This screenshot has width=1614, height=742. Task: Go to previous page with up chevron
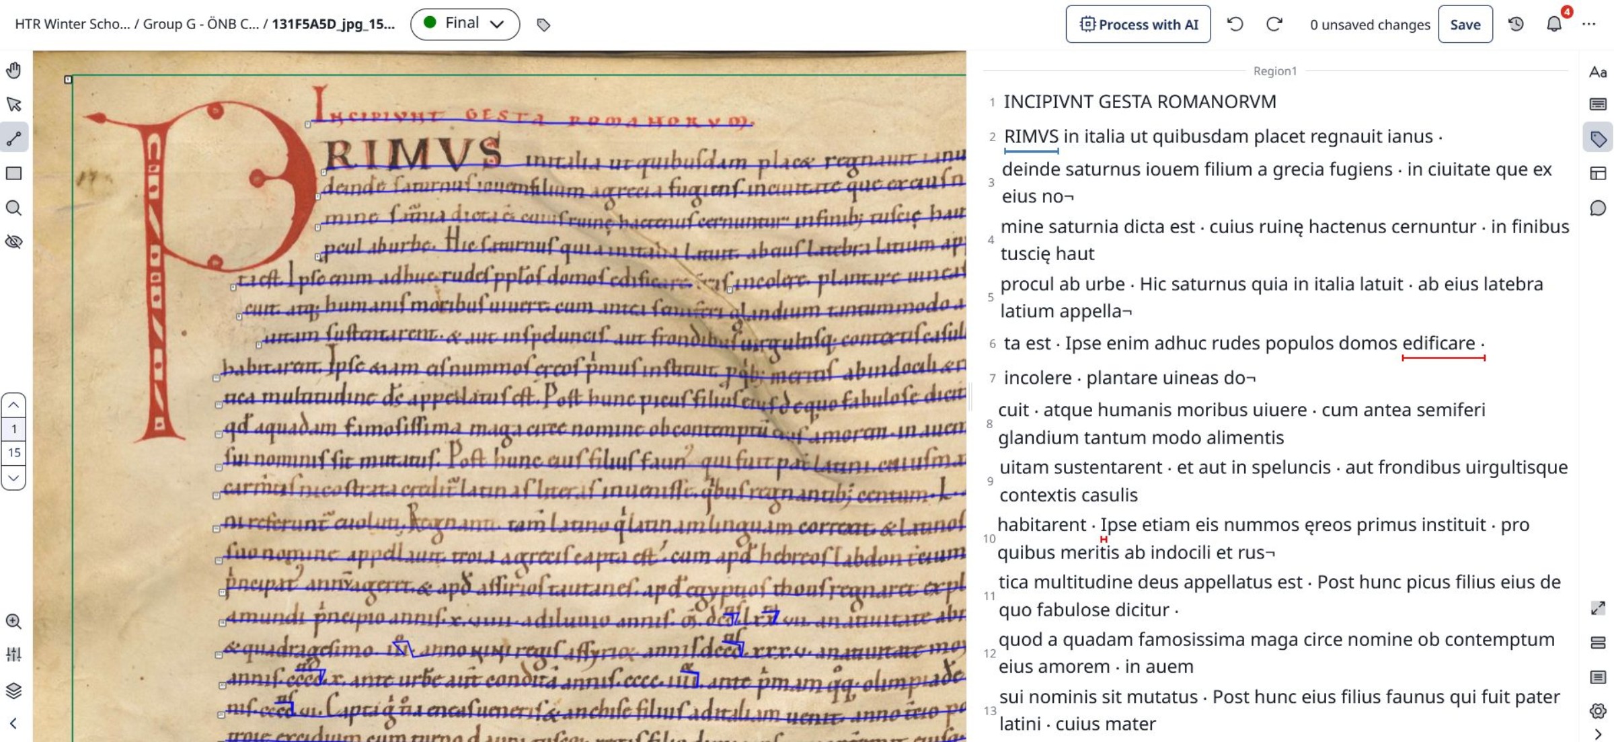tap(13, 405)
